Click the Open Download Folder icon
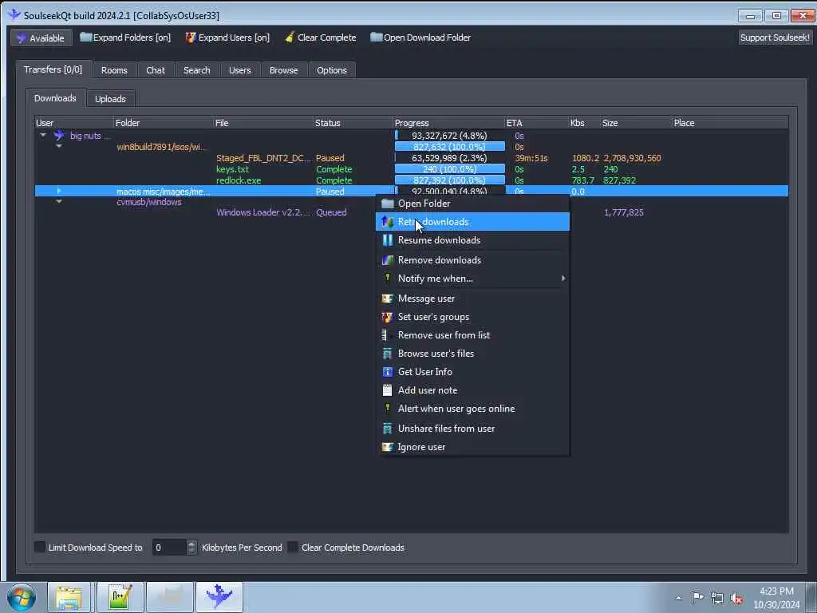The height and width of the screenshot is (613, 817). point(377,37)
